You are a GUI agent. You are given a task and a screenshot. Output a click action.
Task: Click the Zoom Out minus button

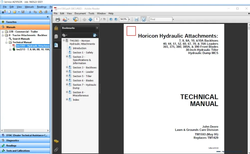coord(111,19)
